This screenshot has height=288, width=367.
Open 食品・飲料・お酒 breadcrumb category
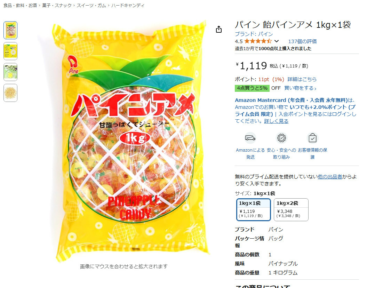tap(20, 5)
